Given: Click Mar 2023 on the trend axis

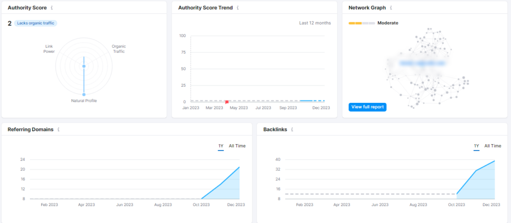Looking at the screenshot, I should 214,108.
